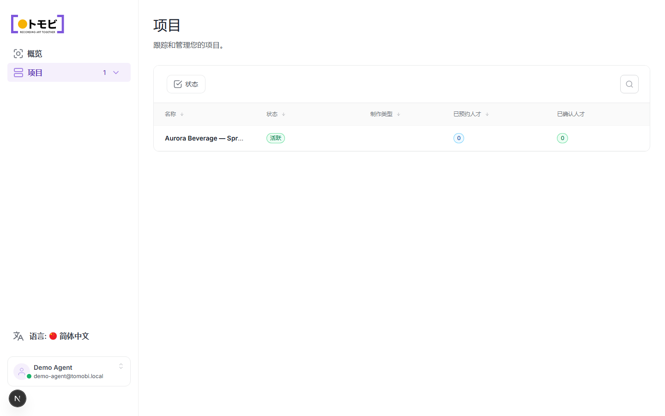The width and height of the screenshot is (665, 416).
Task: Click the 跟踪和管理您的项目 subtitle
Action: pos(190,45)
